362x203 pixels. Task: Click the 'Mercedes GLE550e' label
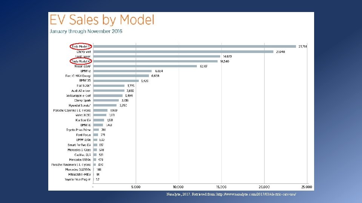tap(78, 170)
